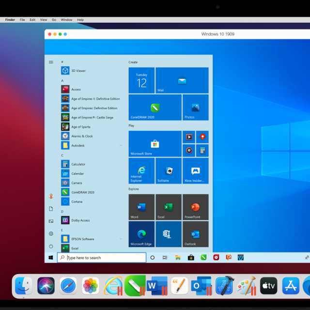Open the Photos tile
The height and width of the screenshot is (310, 310).
tap(196, 108)
